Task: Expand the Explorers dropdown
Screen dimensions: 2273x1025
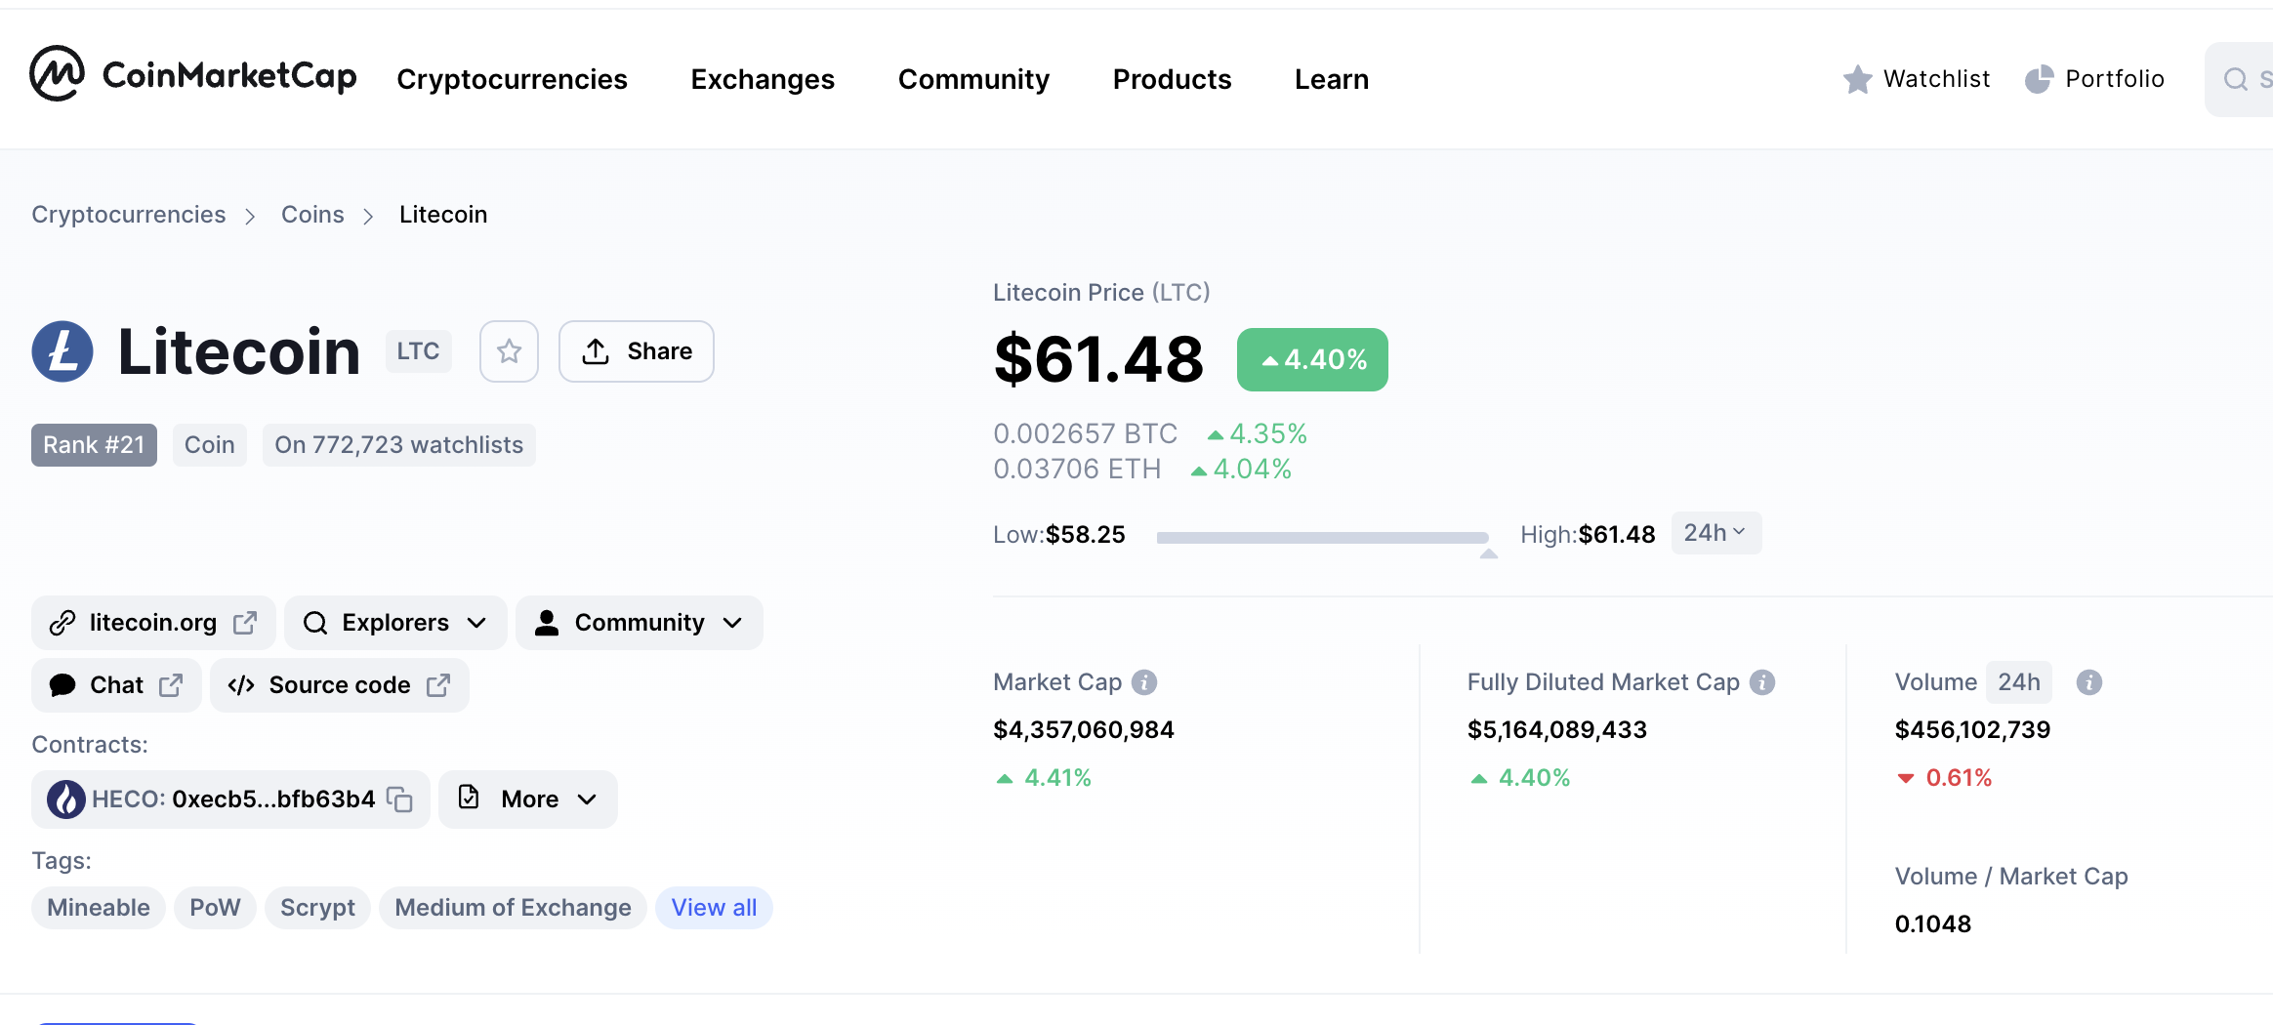Action: click(x=394, y=622)
